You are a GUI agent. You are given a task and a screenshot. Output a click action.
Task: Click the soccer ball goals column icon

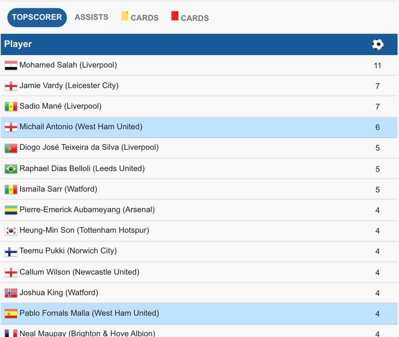pyautogui.click(x=377, y=44)
